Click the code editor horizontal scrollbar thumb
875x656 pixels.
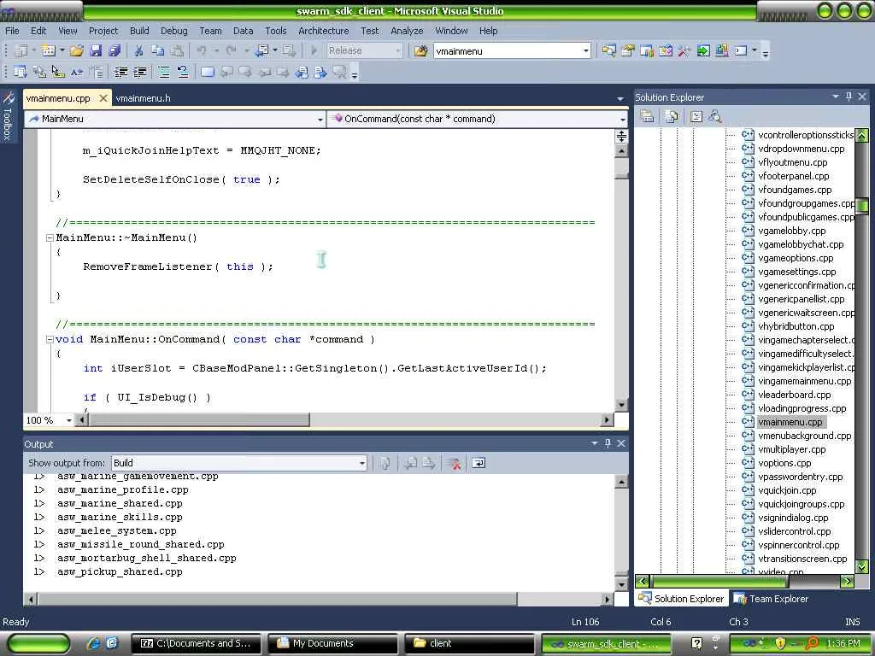point(199,419)
